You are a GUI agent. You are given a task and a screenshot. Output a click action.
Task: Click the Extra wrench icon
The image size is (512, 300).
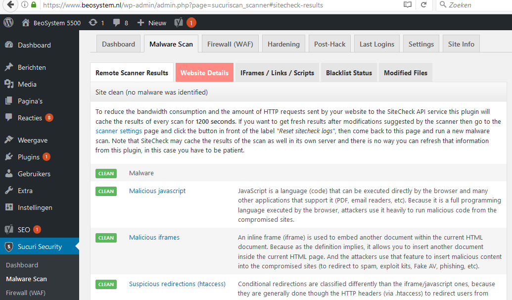[x=9, y=190]
